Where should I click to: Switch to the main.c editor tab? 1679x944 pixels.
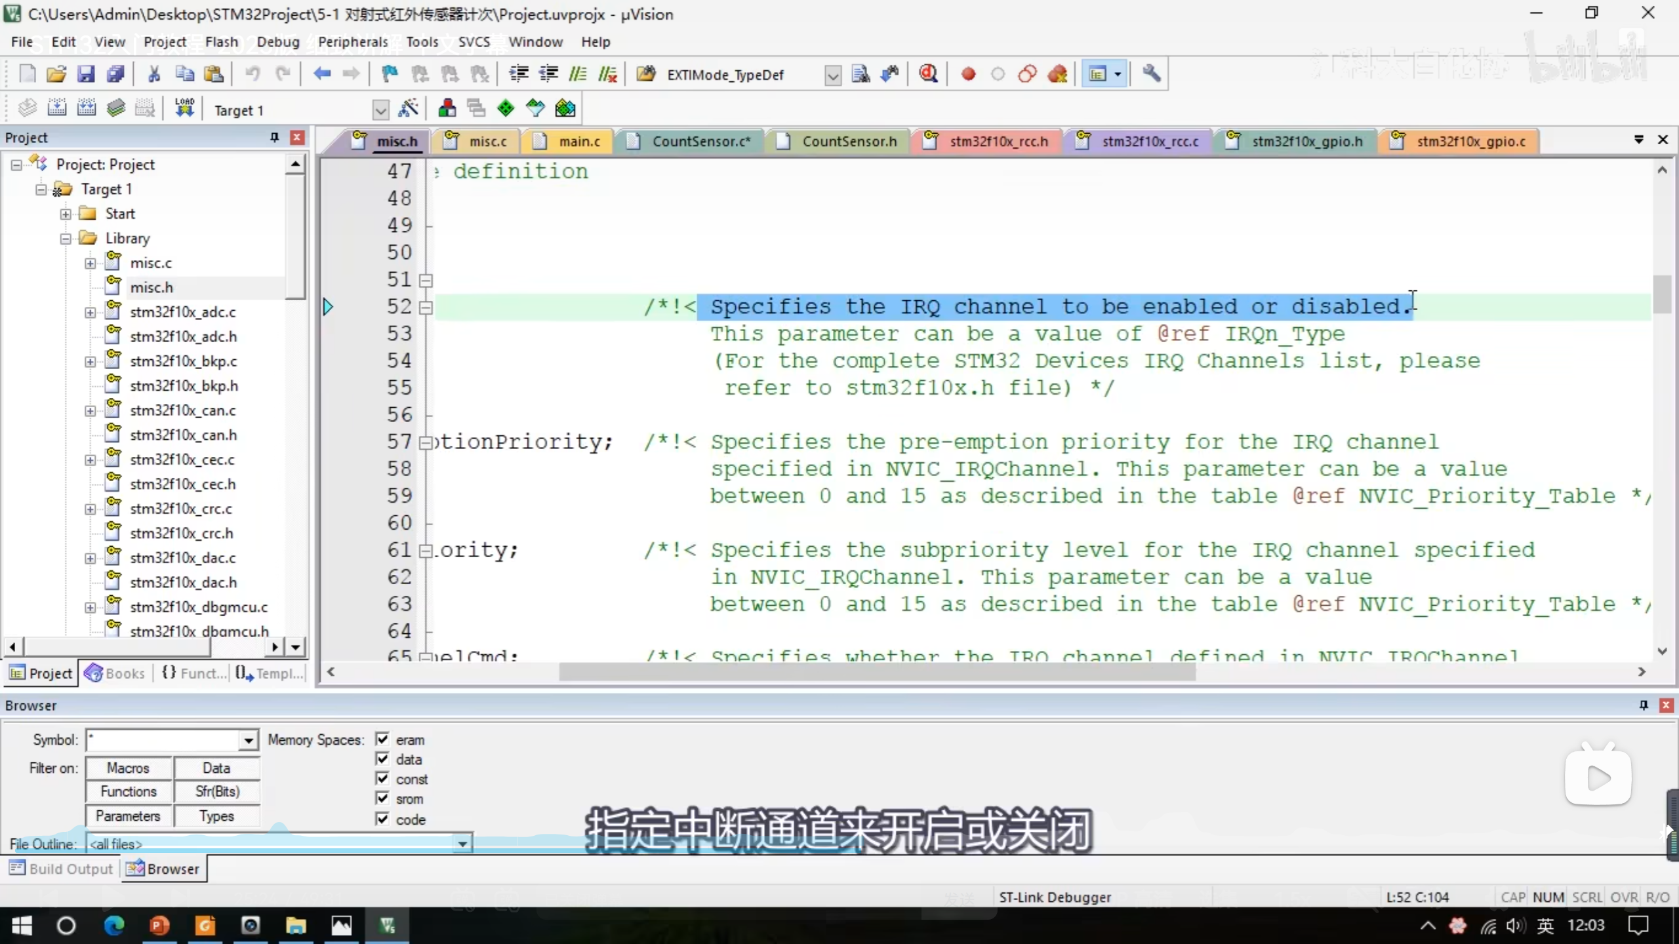pos(578,142)
